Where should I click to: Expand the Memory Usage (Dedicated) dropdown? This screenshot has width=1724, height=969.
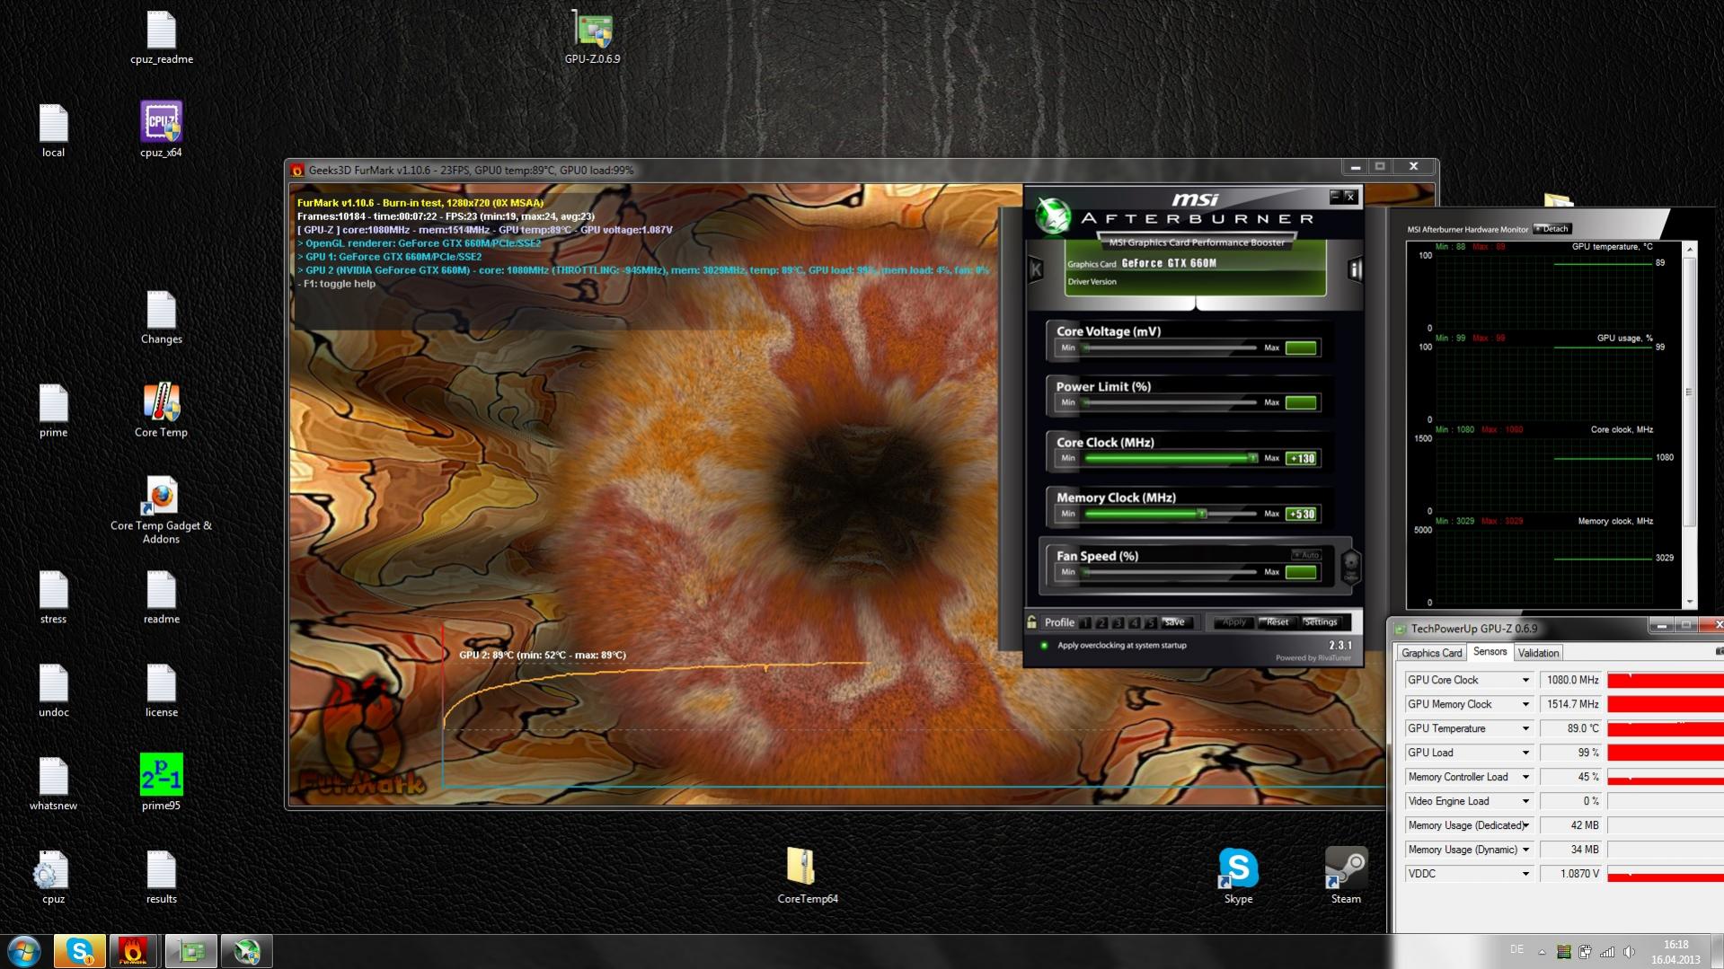[1525, 825]
